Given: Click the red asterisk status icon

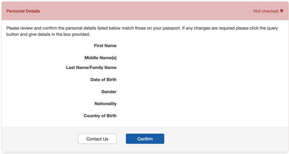Looking at the screenshot, I should 282,11.
